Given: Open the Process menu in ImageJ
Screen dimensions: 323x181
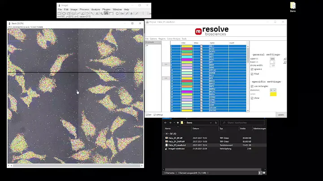Looking at the screenshot, I should (x=84, y=9).
